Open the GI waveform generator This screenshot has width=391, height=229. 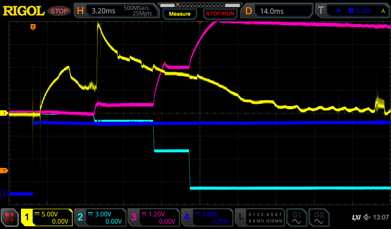296,218
